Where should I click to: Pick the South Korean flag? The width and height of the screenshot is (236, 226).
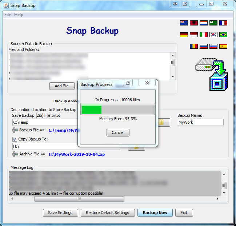[x=213, y=35]
